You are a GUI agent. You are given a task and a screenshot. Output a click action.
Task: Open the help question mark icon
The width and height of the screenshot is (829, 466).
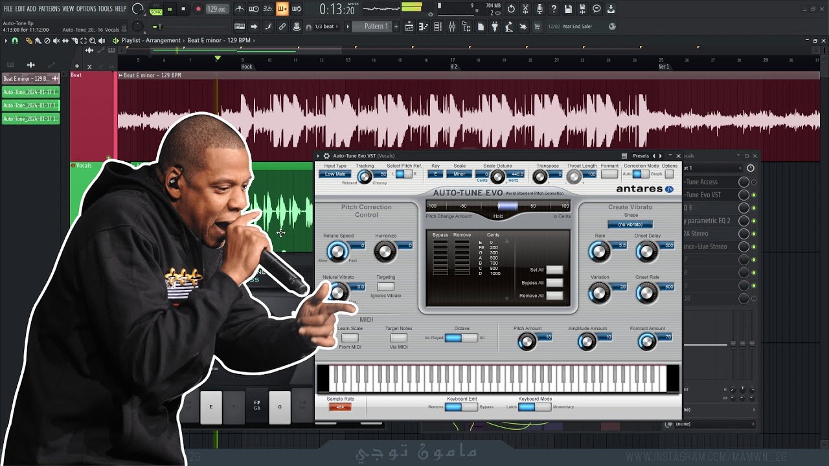click(x=554, y=9)
